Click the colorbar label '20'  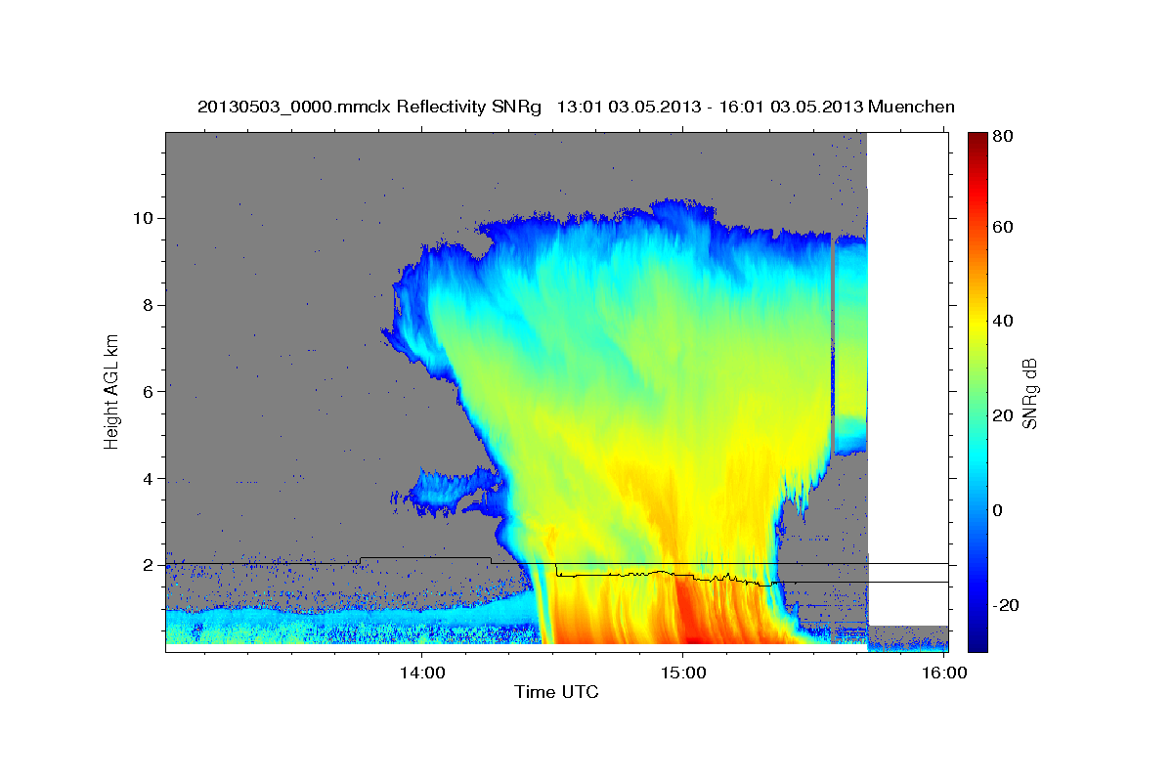pos(1004,415)
